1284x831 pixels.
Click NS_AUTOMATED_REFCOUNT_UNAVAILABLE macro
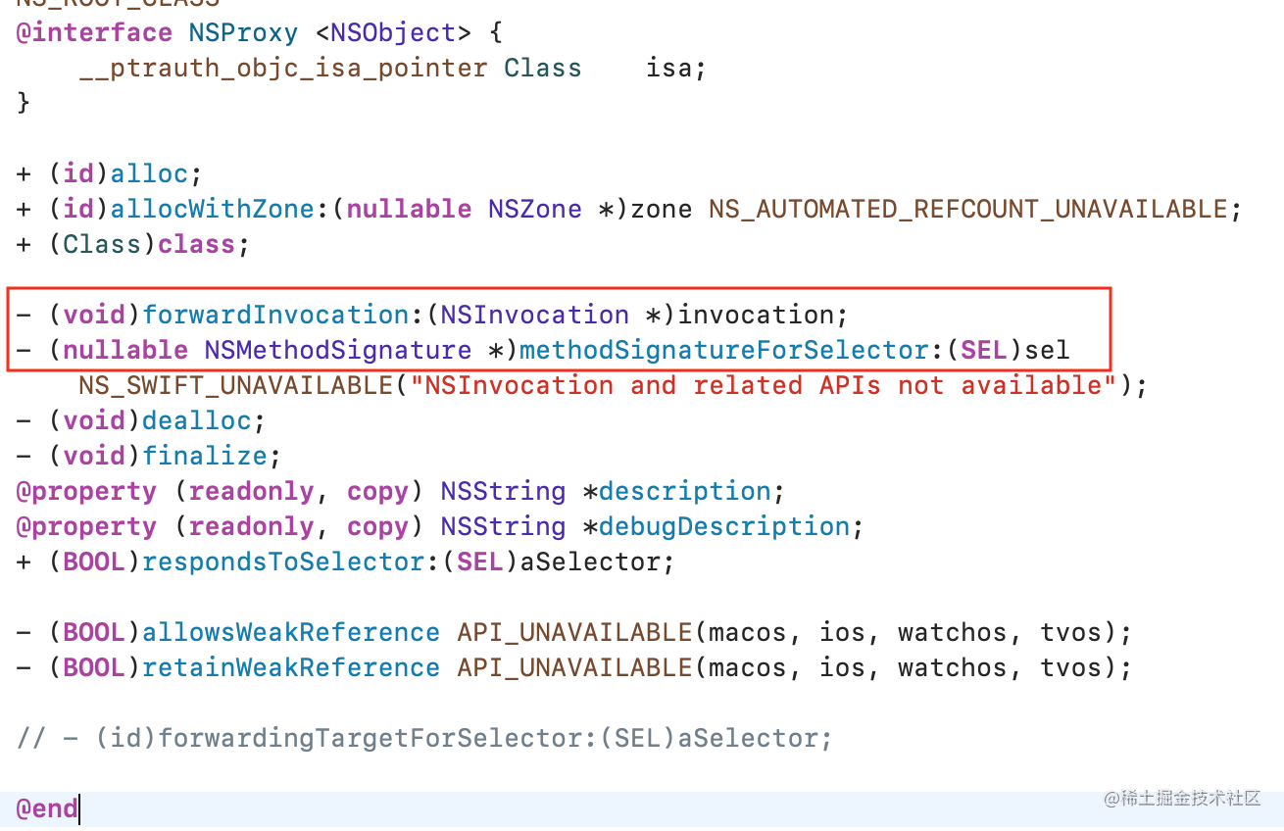tap(968, 209)
